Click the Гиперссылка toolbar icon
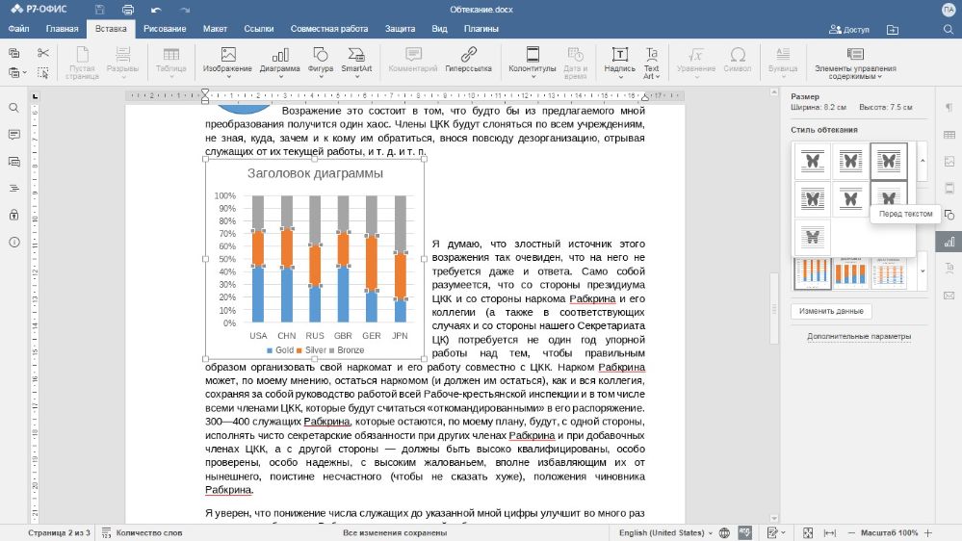The width and height of the screenshot is (962, 541). (468, 61)
